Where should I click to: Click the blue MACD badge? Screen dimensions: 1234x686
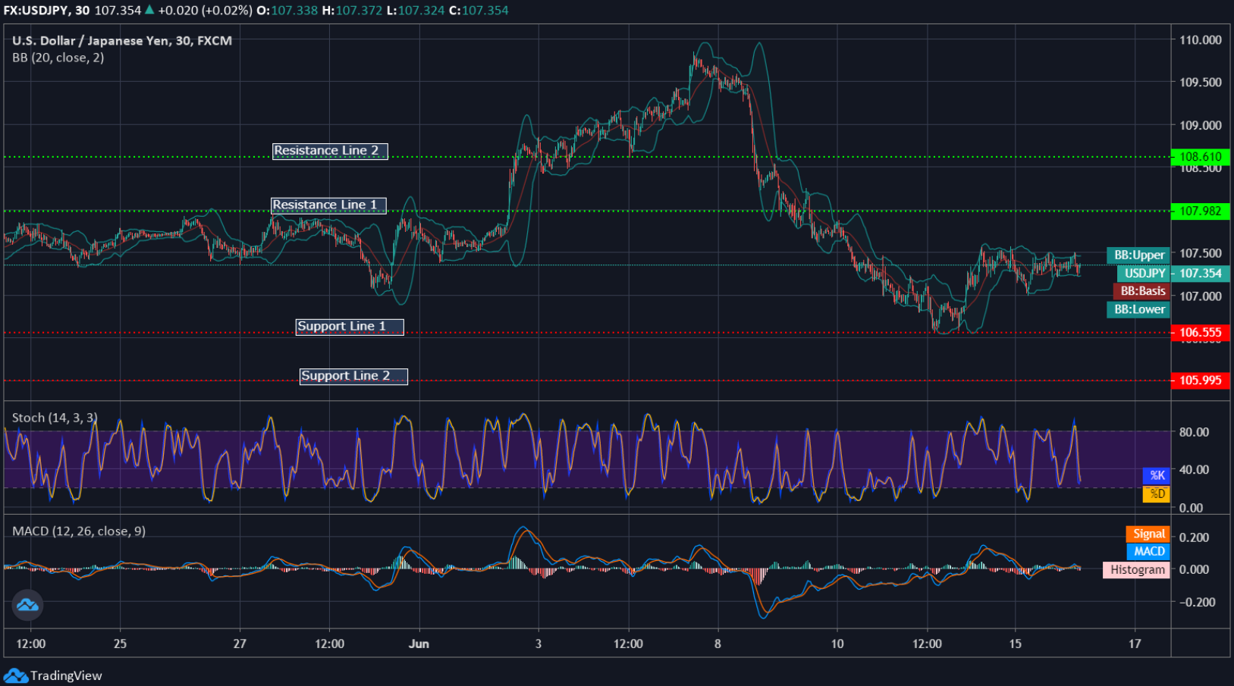(x=1148, y=552)
